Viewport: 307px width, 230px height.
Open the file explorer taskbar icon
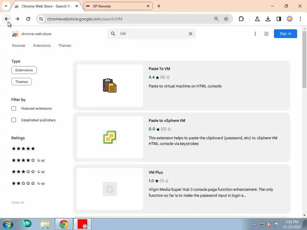click(46, 224)
